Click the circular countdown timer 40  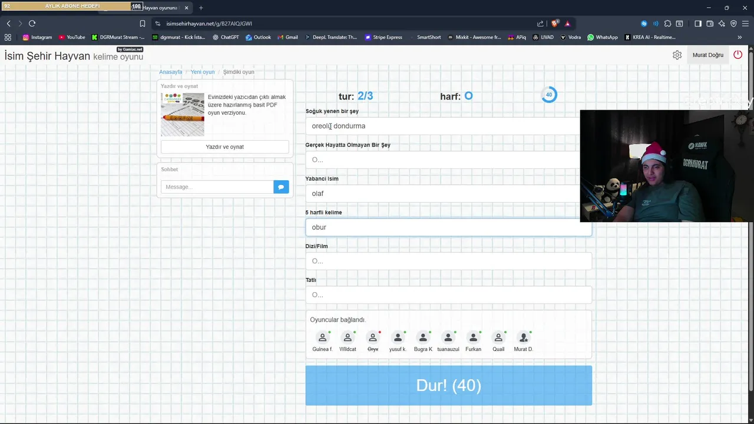[x=549, y=95]
